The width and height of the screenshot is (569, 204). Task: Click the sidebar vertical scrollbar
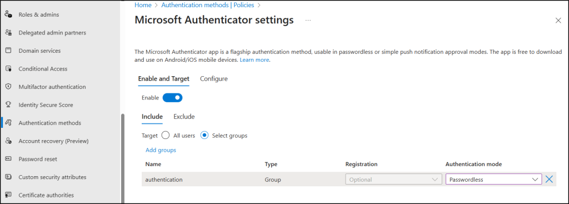tap(123, 158)
